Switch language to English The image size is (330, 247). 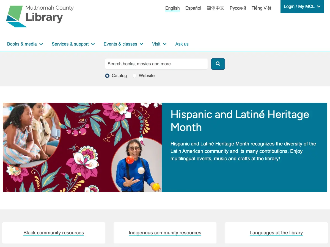click(172, 8)
